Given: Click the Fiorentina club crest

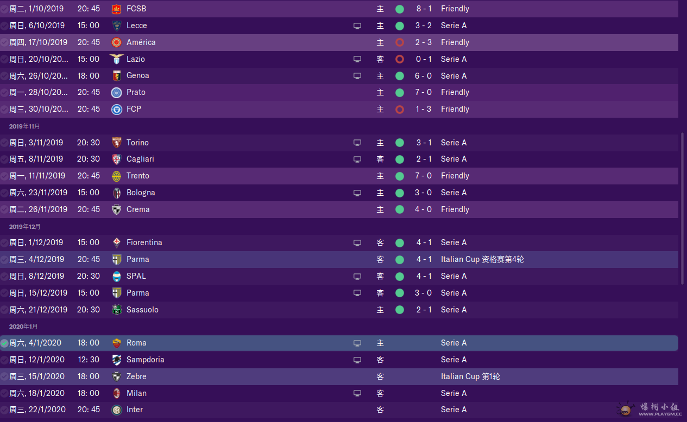Looking at the screenshot, I should [116, 242].
